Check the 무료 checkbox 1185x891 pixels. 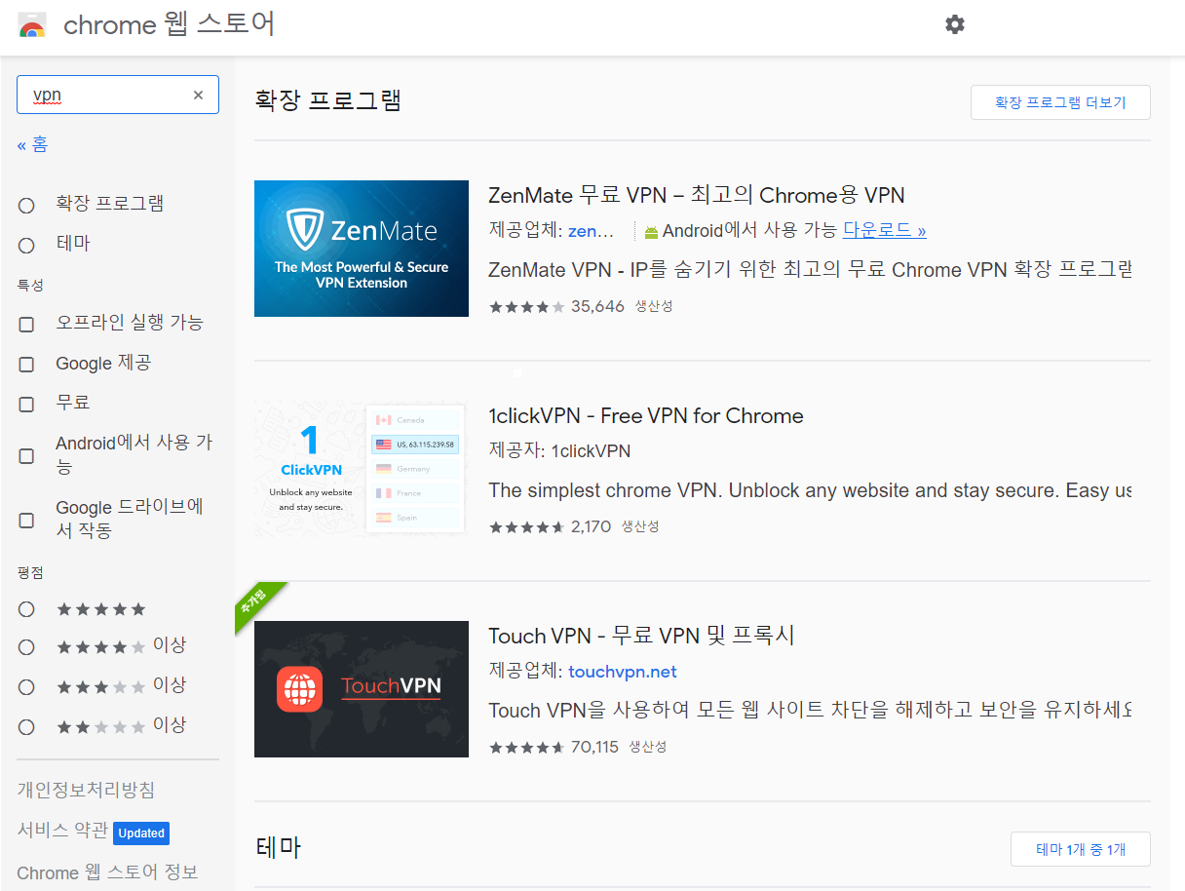click(x=26, y=404)
